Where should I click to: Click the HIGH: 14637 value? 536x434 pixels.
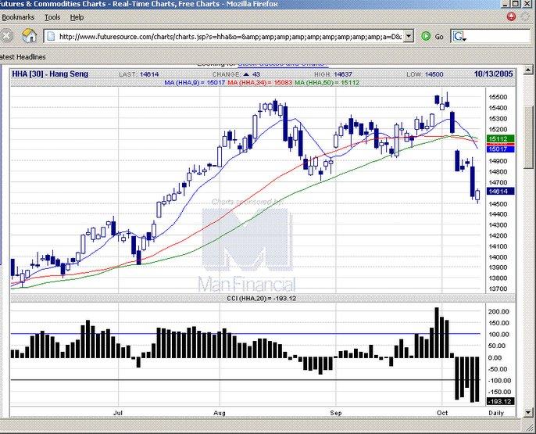pyautogui.click(x=334, y=74)
